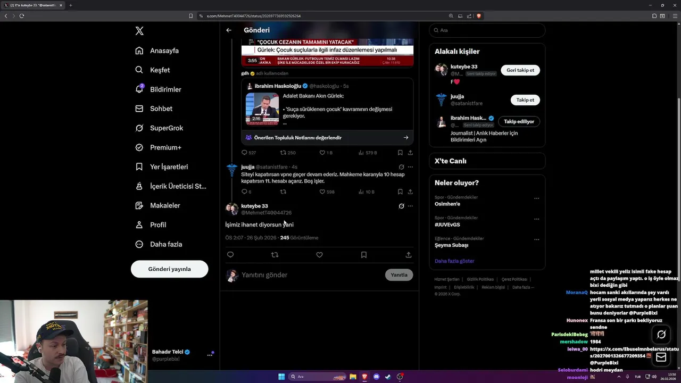Click the Gönderi yayınla button
This screenshot has height=383, width=681.
tap(169, 269)
